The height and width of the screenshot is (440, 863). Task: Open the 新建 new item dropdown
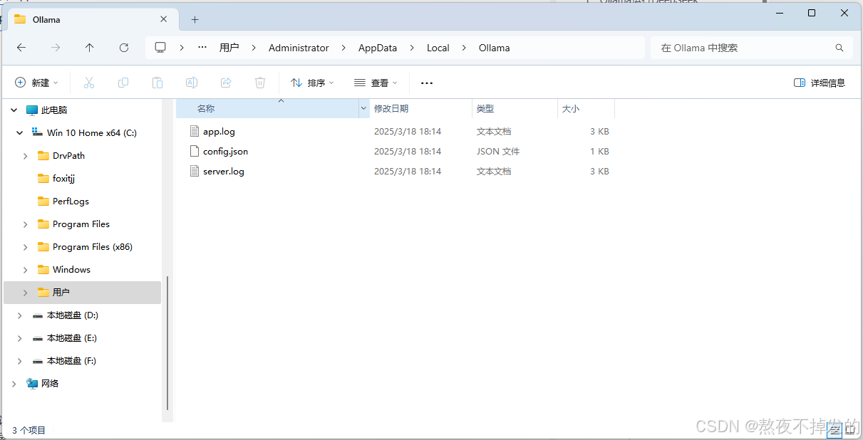click(x=37, y=83)
